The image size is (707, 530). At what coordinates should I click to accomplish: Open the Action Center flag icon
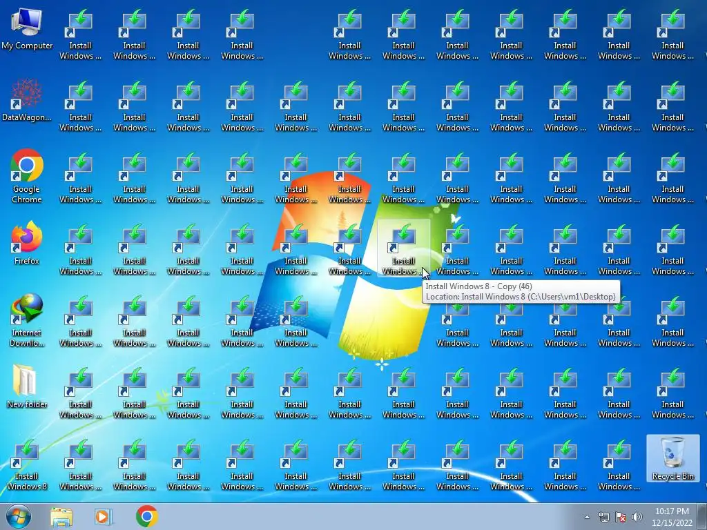pyautogui.click(x=621, y=517)
